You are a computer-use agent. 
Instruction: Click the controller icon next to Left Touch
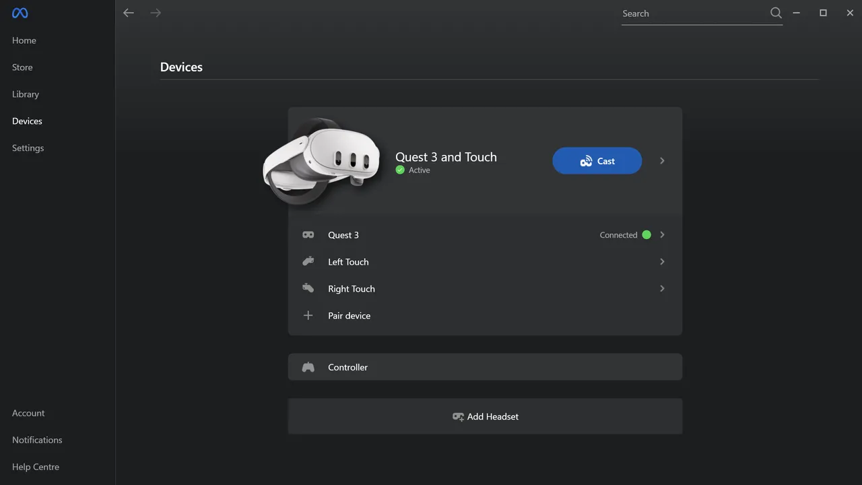click(x=308, y=261)
